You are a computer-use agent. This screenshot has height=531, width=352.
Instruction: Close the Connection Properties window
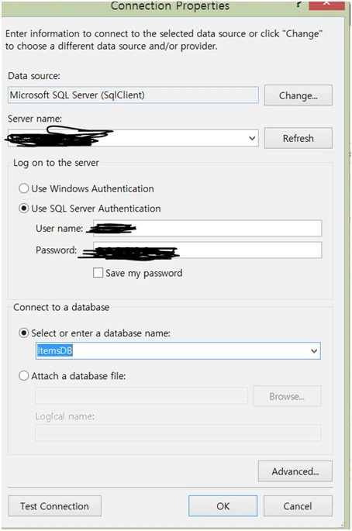pos(326,4)
